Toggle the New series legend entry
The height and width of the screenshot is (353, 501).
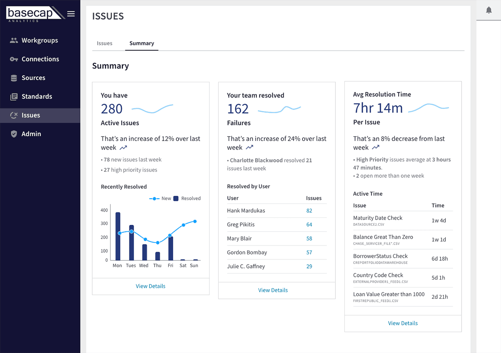pos(160,199)
